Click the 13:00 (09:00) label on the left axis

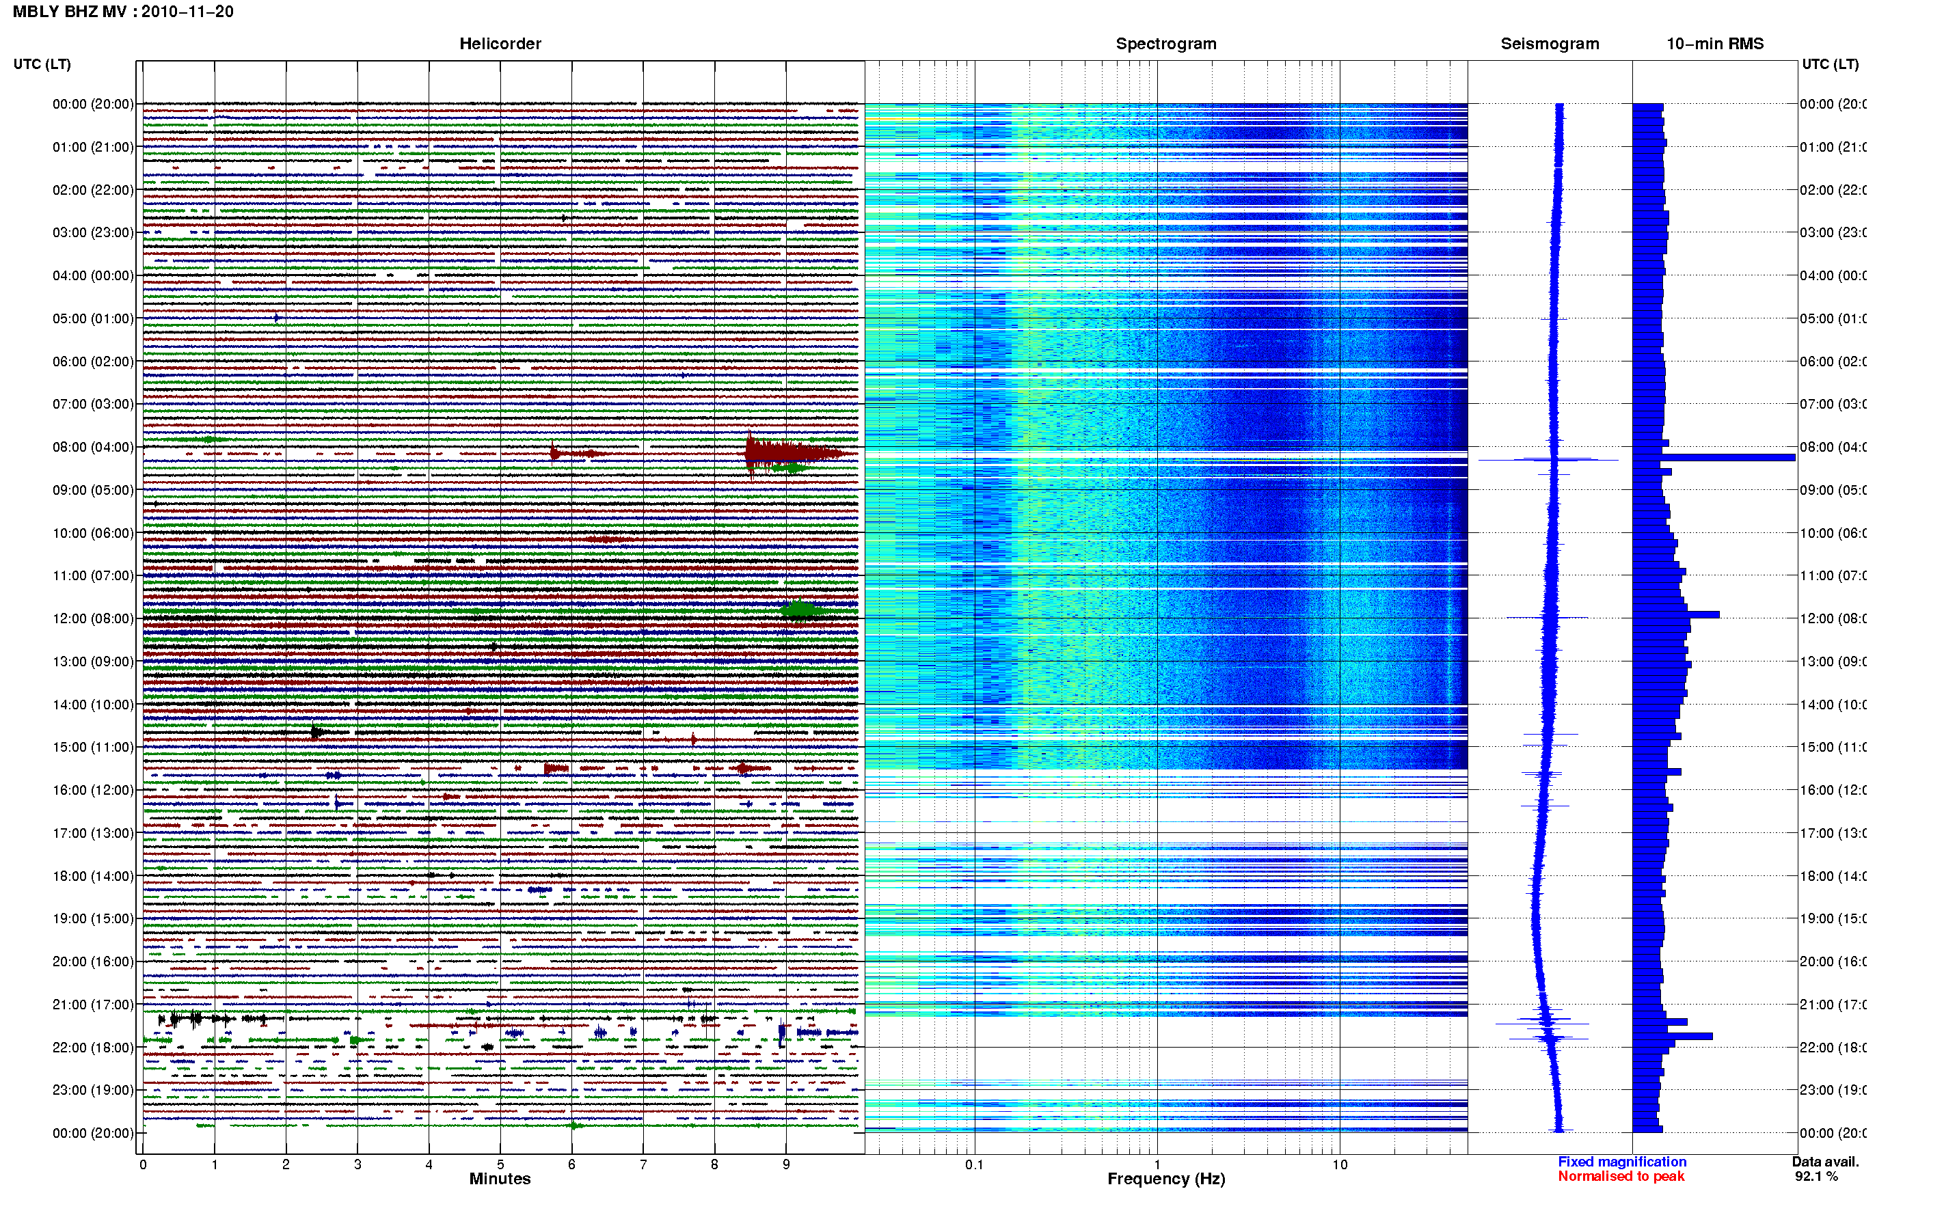click(x=93, y=661)
